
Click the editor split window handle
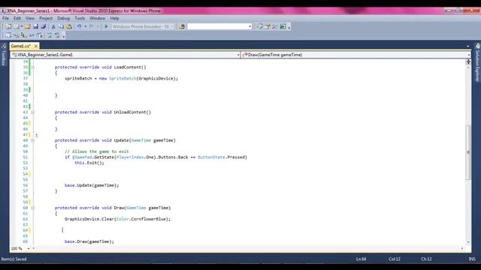coord(468,61)
